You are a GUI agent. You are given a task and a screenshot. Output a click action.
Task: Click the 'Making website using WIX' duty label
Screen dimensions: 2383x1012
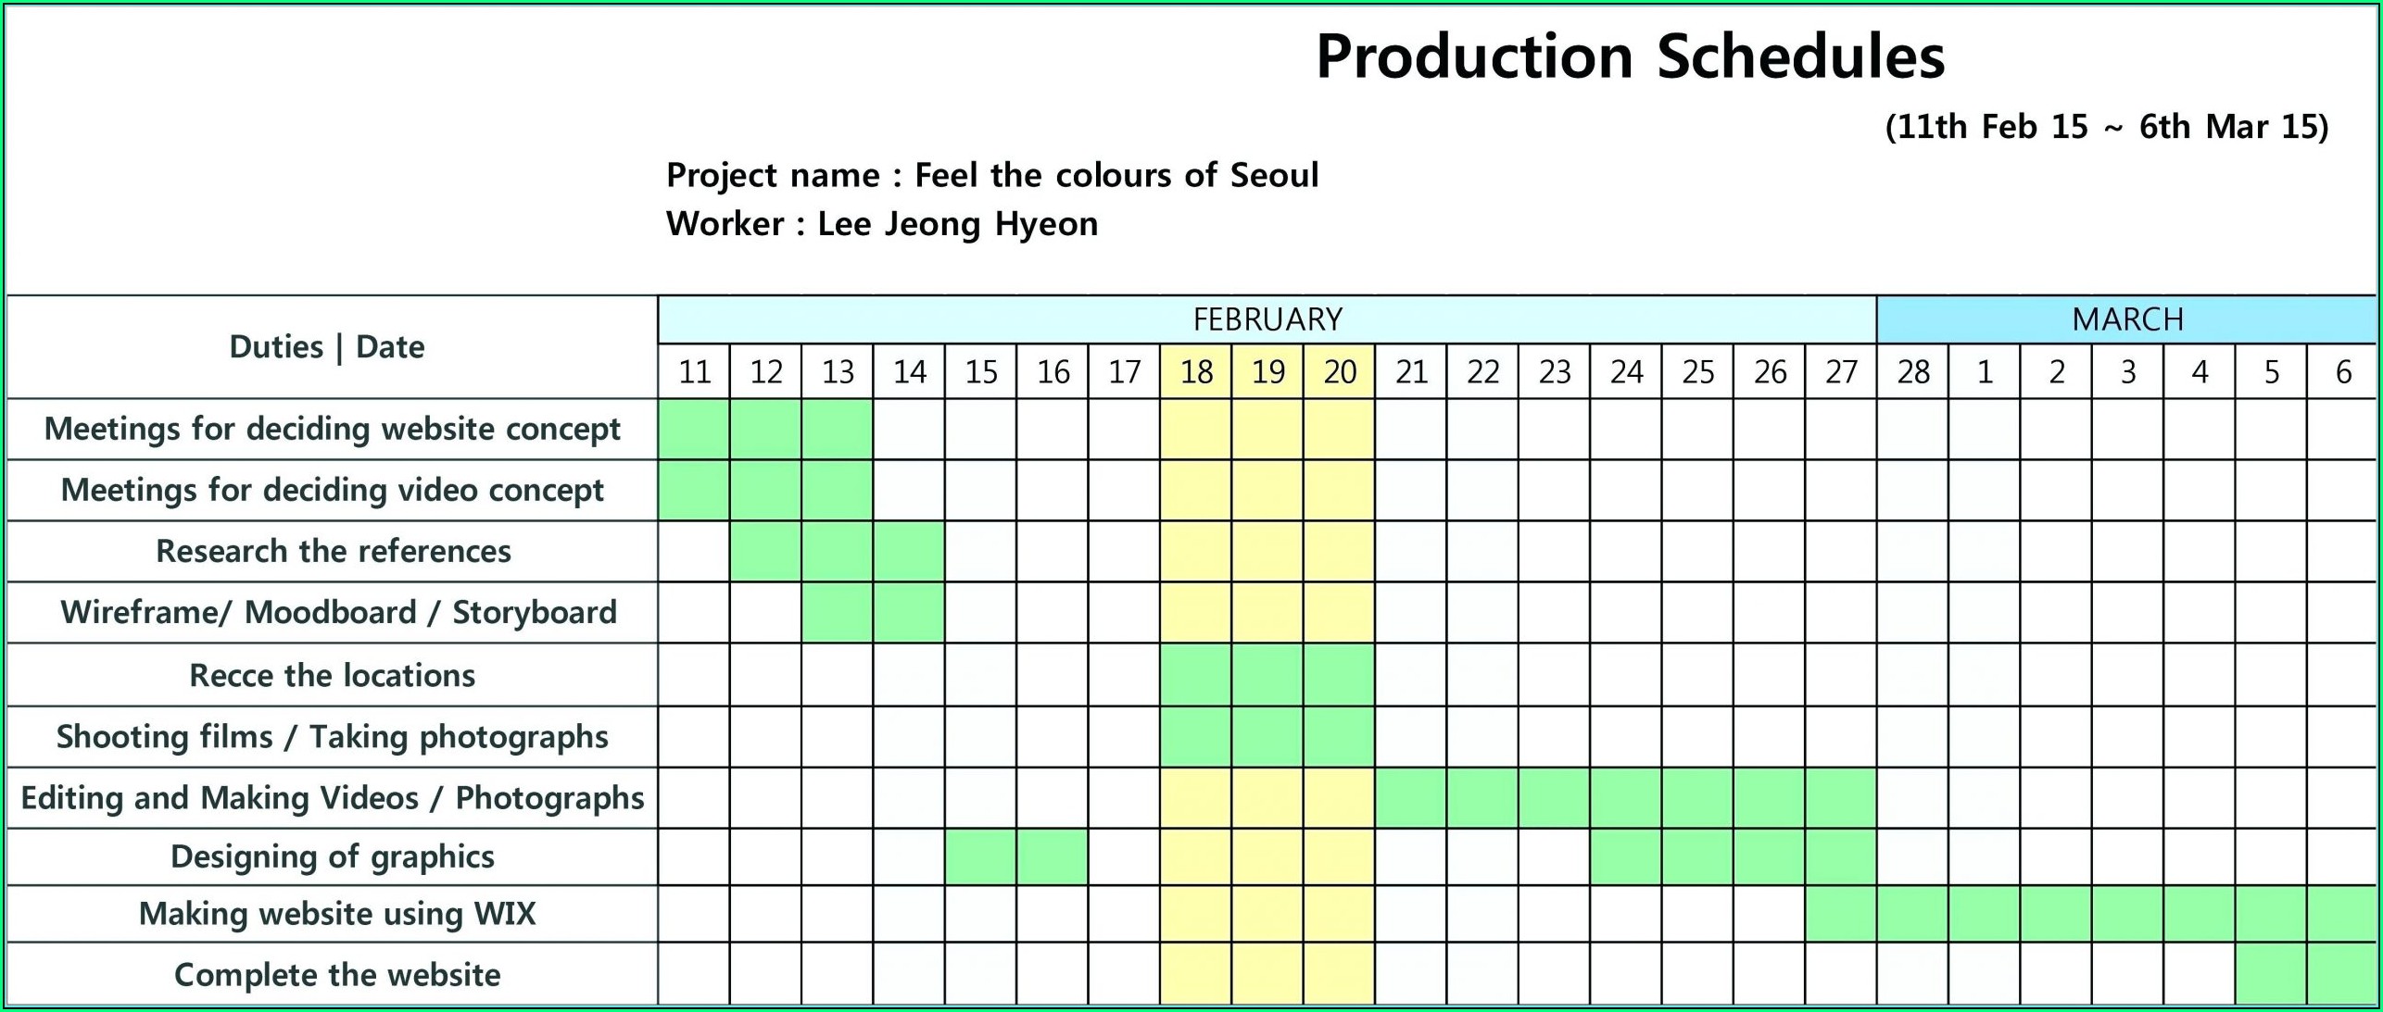[x=337, y=914]
